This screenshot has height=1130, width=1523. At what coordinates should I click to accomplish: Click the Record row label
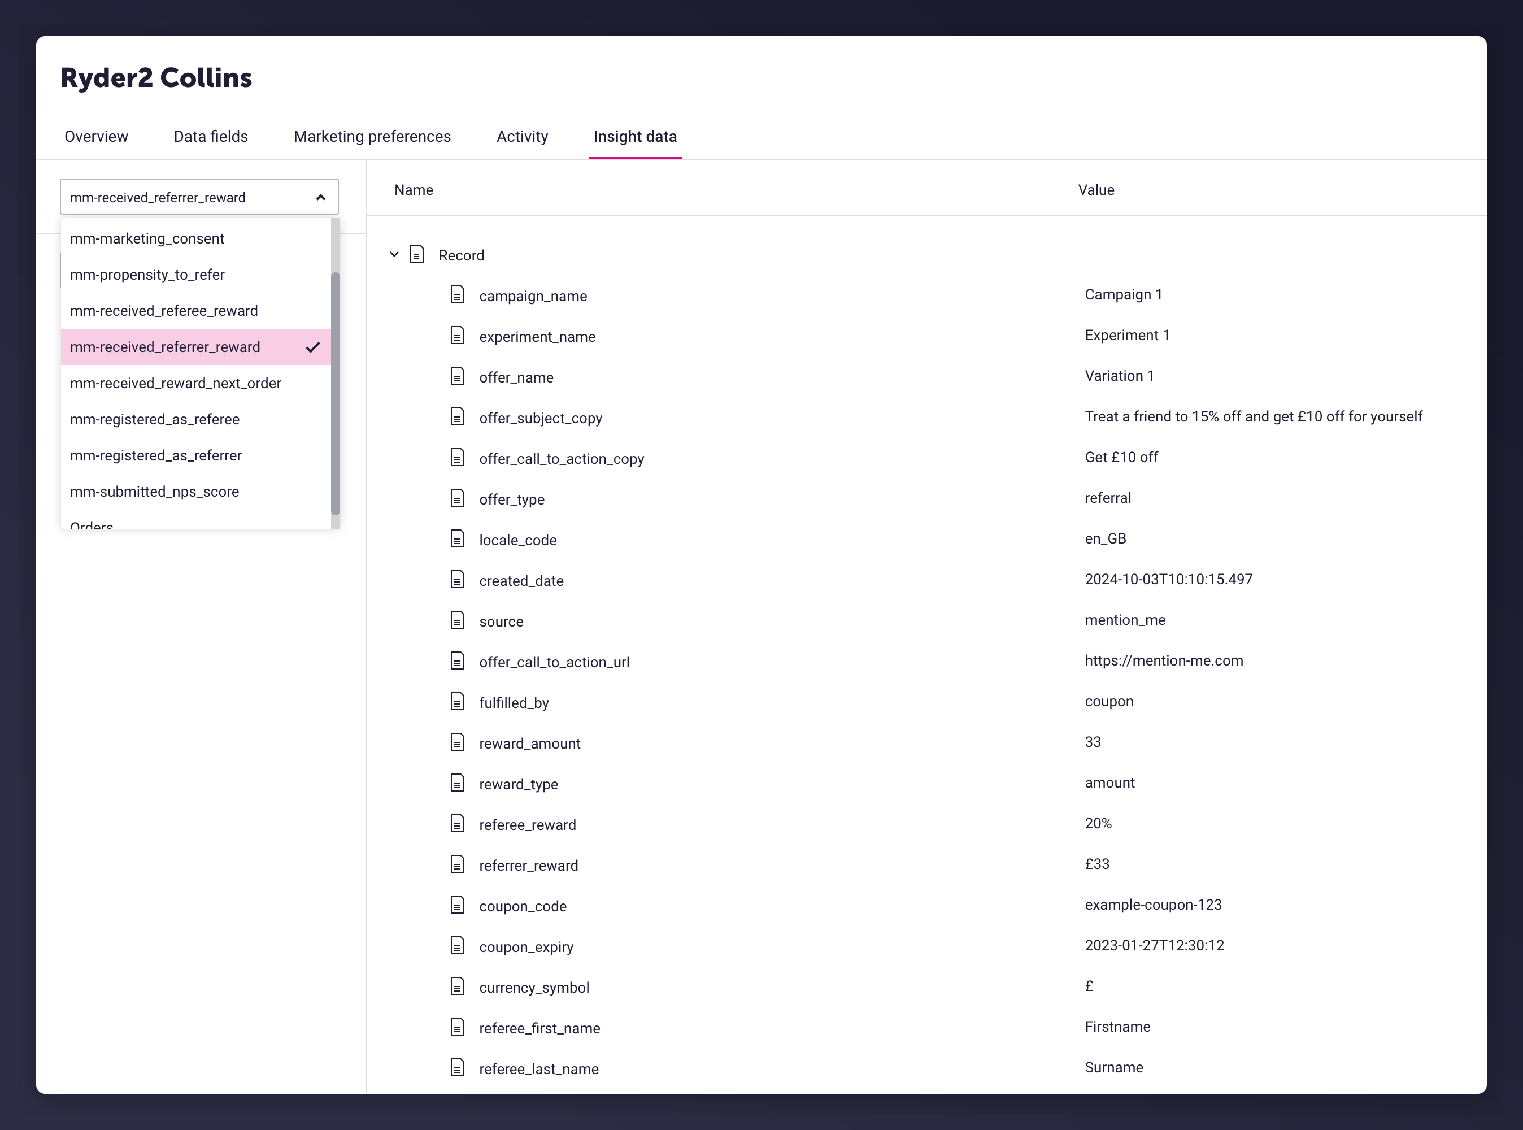pyautogui.click(x=462, y=256)
